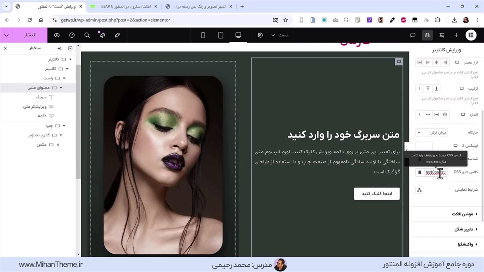The width and height of the screenshot is (484, 272).
Task: Open site settings sliders icon
Action: coord(442,35)
